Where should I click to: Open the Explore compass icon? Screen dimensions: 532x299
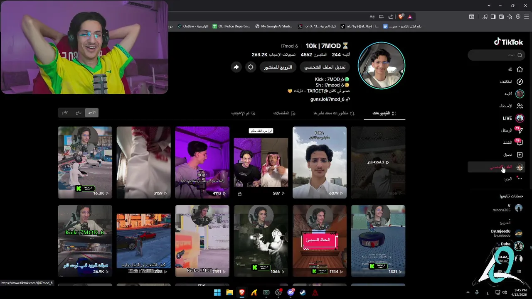pos(520,82)
